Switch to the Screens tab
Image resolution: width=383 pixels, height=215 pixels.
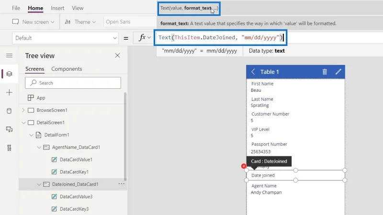point(34,69)
